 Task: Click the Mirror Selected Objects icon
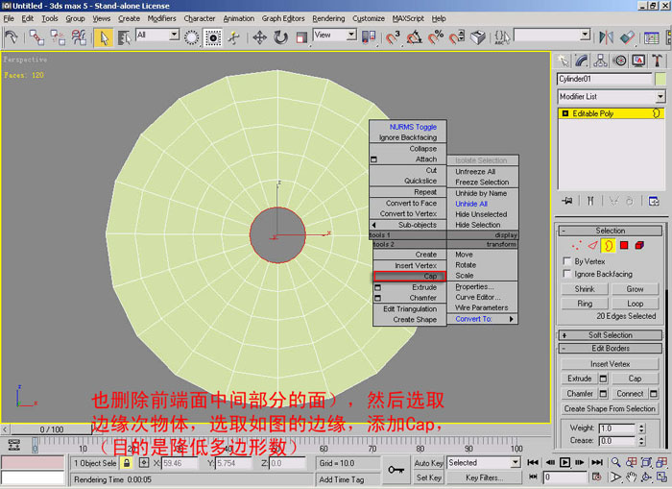pos(606,37)
